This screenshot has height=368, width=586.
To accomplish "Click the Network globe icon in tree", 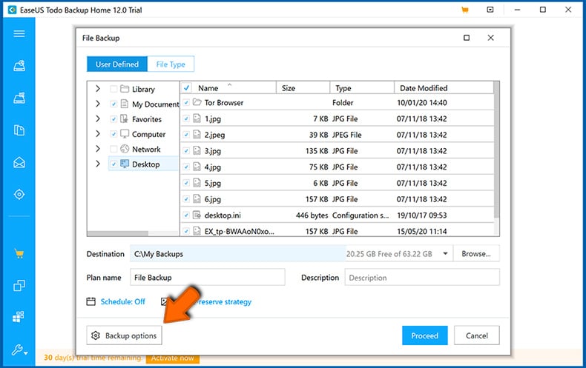I will [x=125, y=149].
